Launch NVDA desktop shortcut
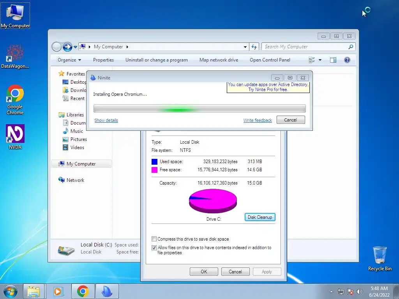 click(x=15, y=137)
